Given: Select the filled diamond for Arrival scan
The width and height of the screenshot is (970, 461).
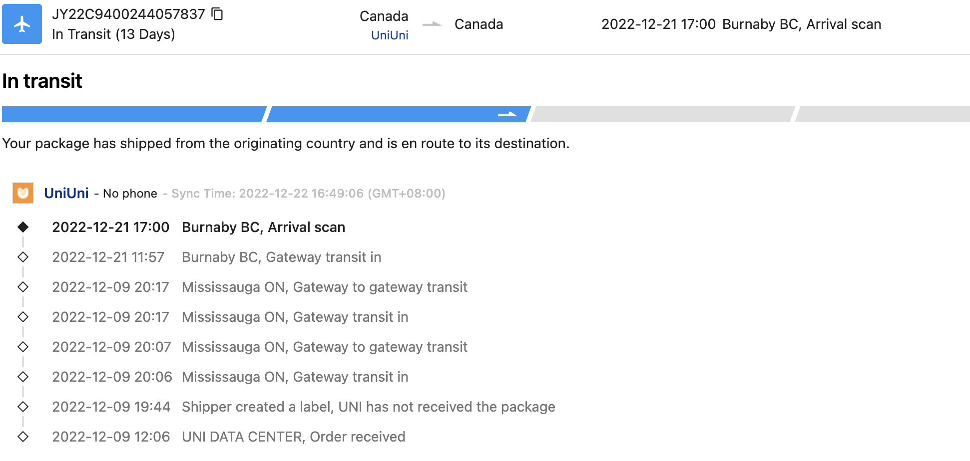Looking at the screenshot, I should pos(23,227).
